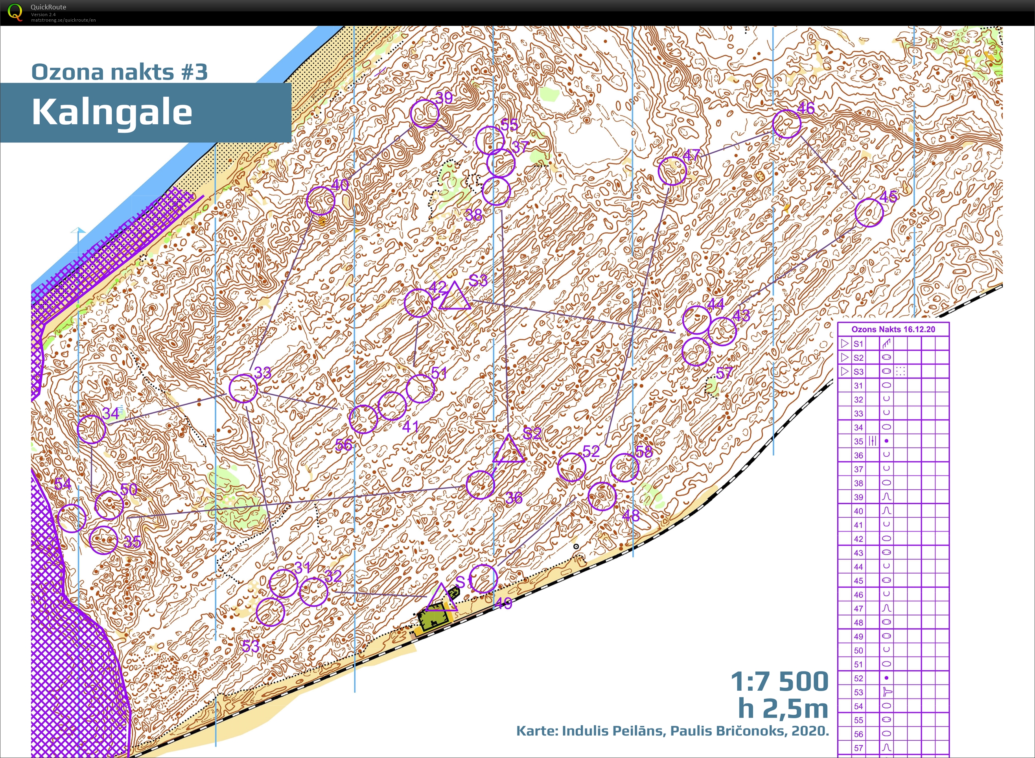Screen dimensions: 1035x758
Task: Click the row 53 feature symbol in the table
Action: tap(887, 692)
